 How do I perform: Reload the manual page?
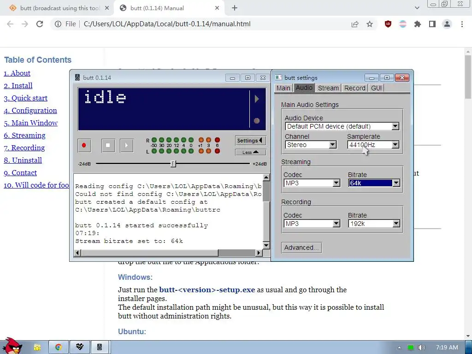[x=40, y=24]
